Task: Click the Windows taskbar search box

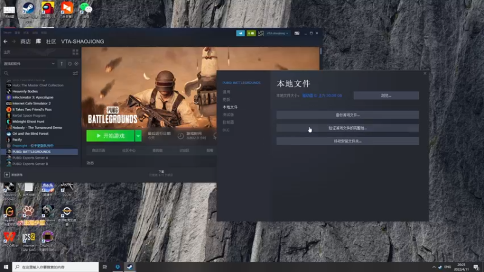Action: tap(56, 267)
